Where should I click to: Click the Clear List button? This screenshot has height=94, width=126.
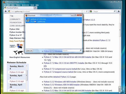pyautogui.click(x=29, y=51)
